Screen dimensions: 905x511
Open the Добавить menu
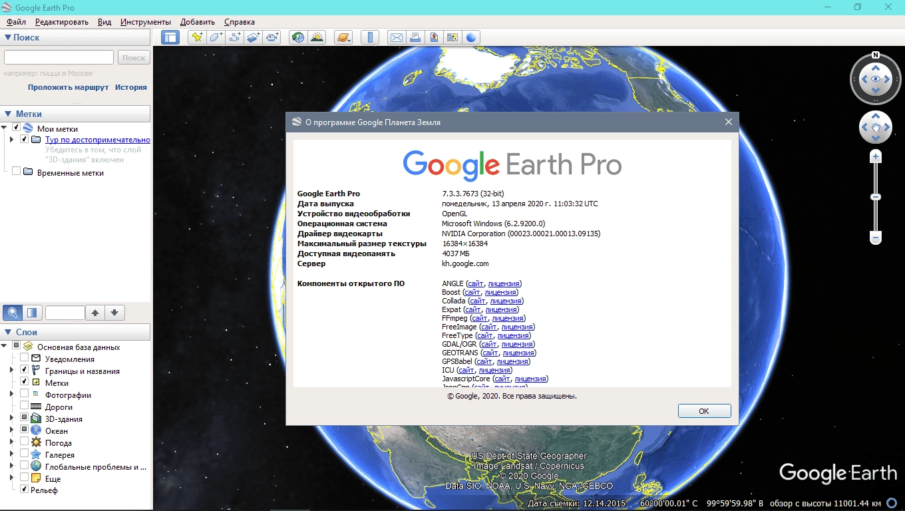[x=198, y=22]
